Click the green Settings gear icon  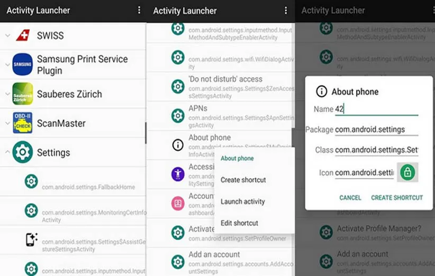point(23,152)
